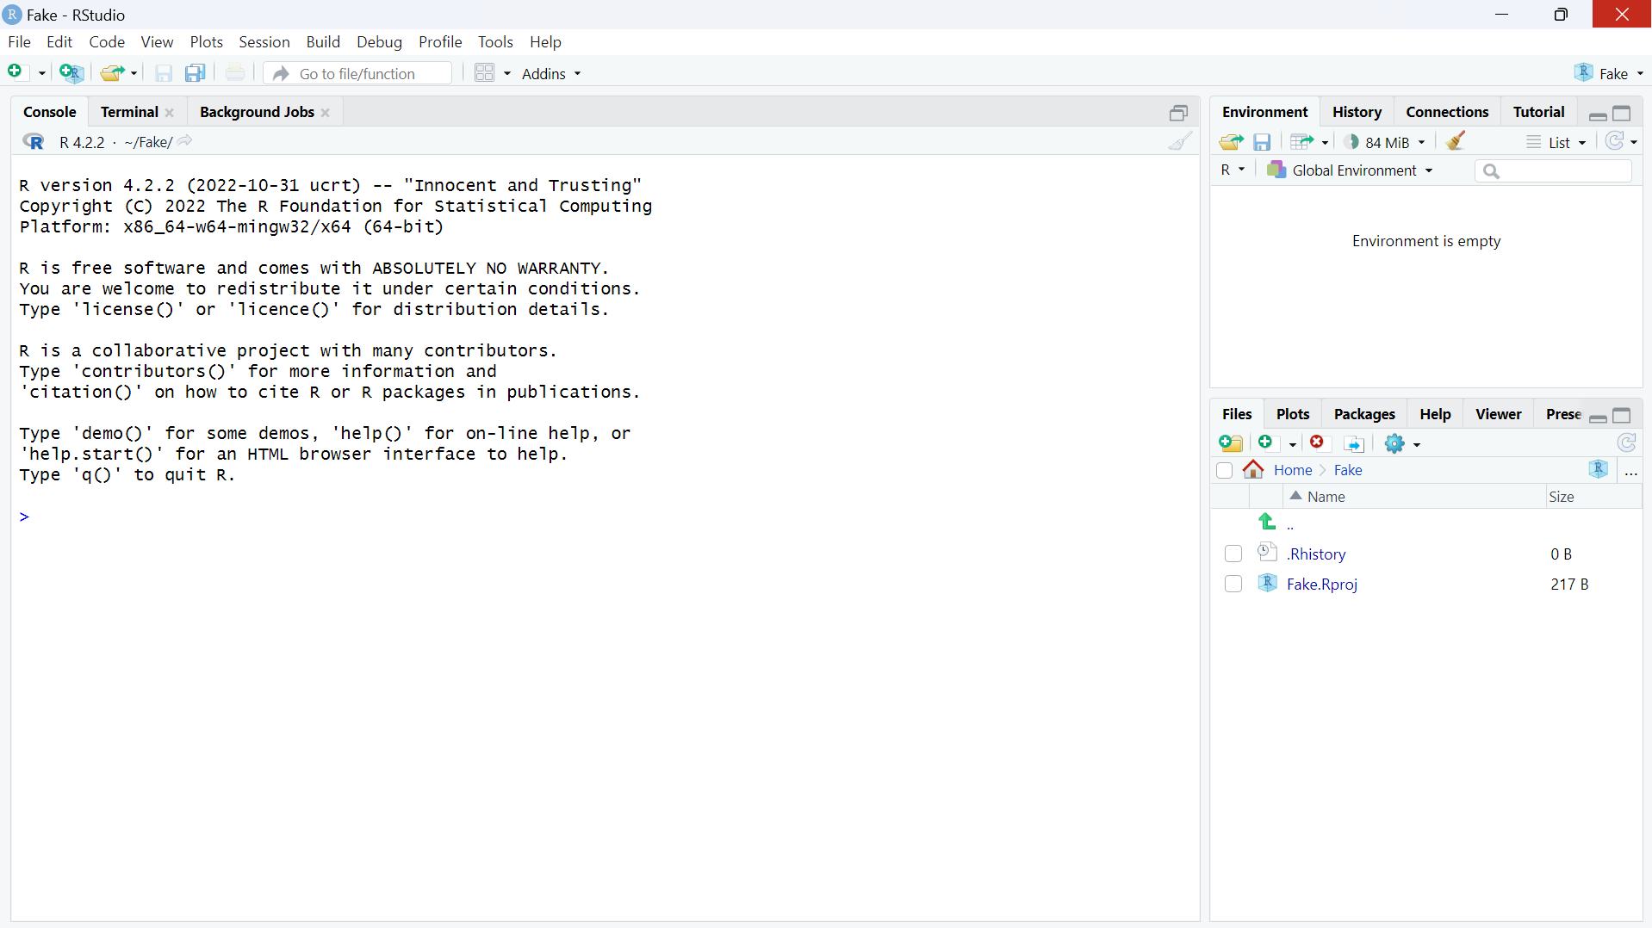Click the Open File folder icon in toolbar
This screenshot has height=928, width=1652.
[x=112, y=73]
